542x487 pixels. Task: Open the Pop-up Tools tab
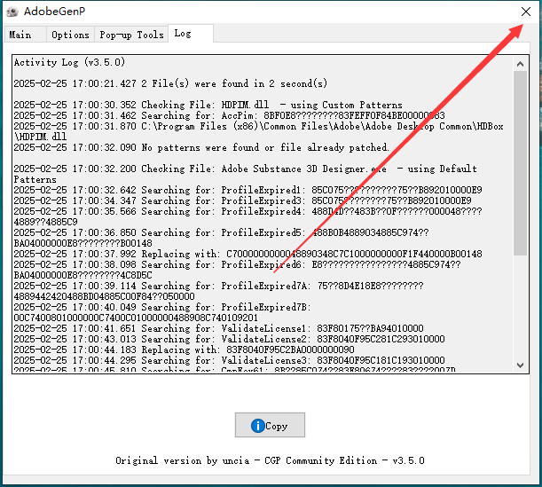(131, 35)
